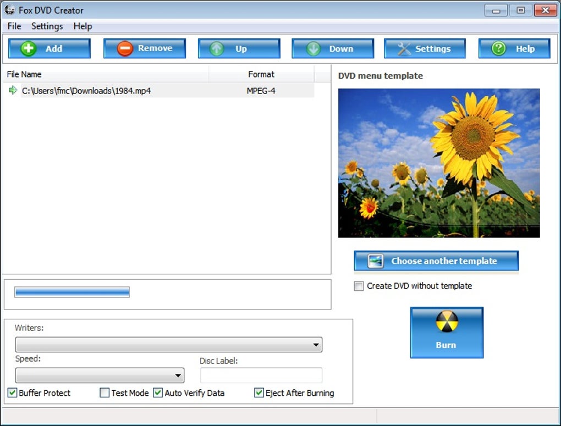Click the red minus Remove icon

(x=125, y=48)
